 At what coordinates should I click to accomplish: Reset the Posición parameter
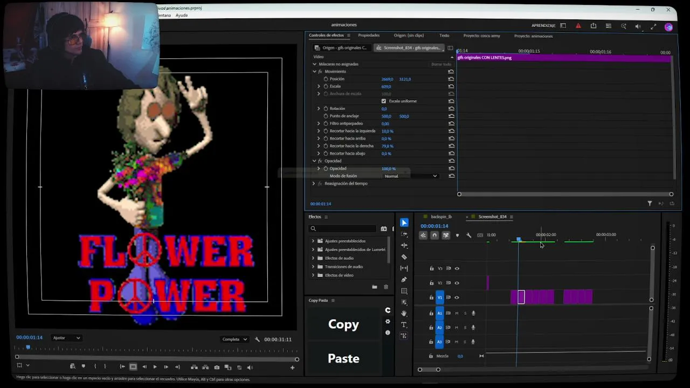point(451,79)
